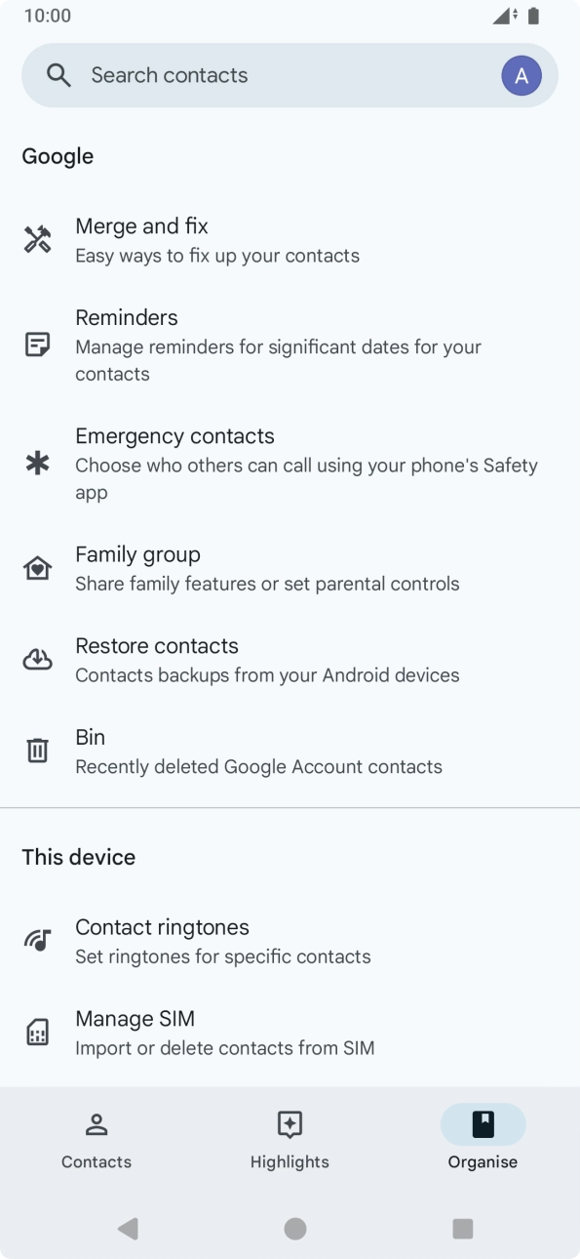
Task: Tap Android home circle button
Action: point(295,1229)
